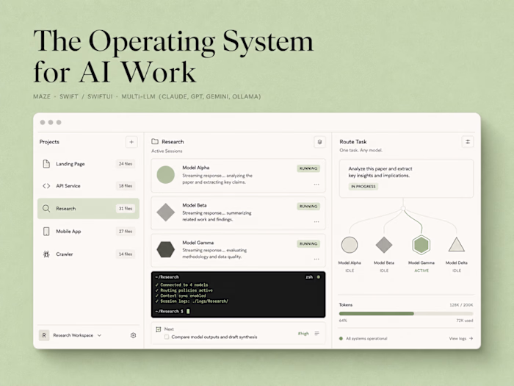Expand the Research Workspace switcher chevron
Screen dimensions: 514x386
coord(99,335)
